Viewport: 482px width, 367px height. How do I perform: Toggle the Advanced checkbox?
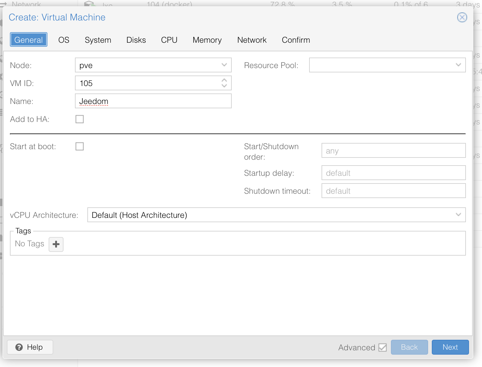point(383,348)
